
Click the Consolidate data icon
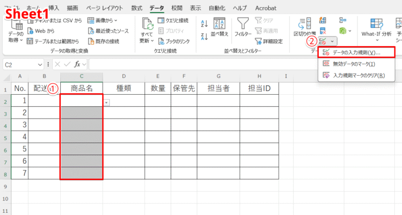point(343,20)
